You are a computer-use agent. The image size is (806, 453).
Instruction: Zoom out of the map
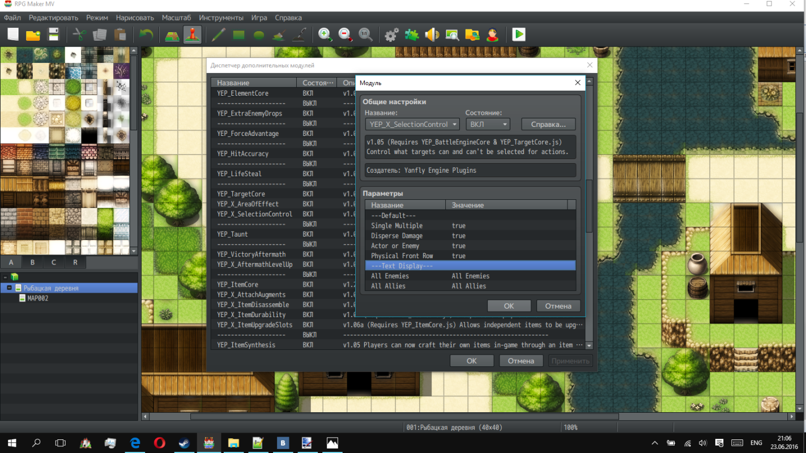pos(346,35)
